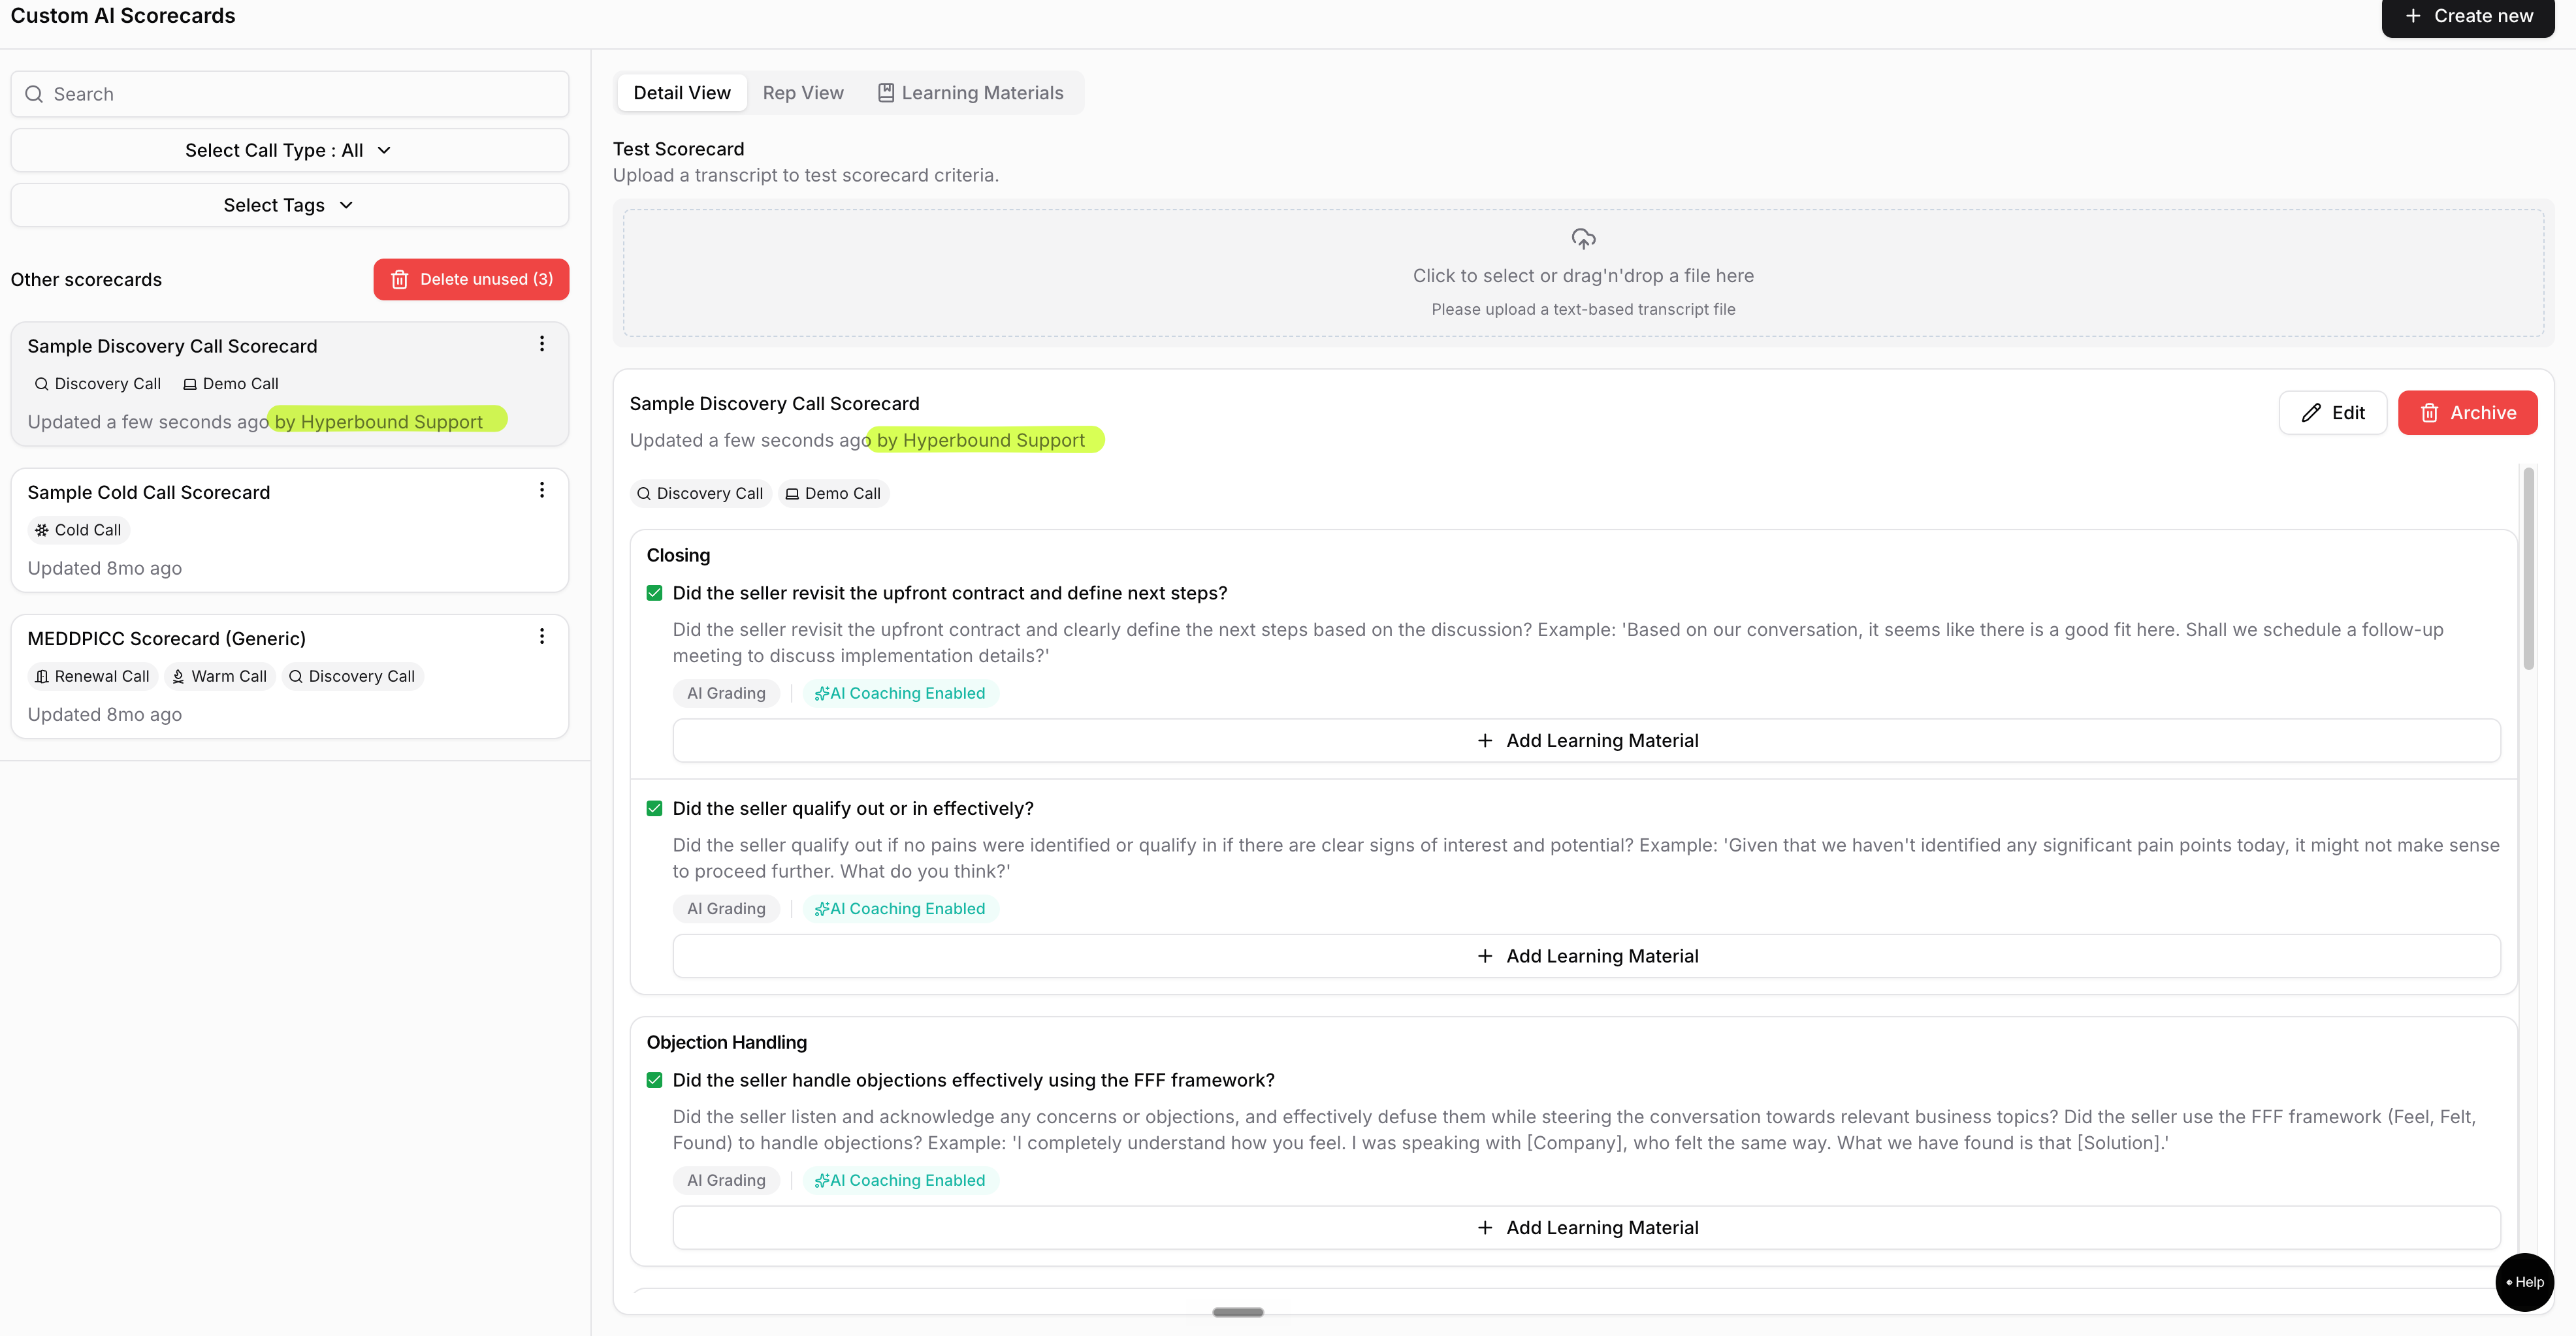Click the Other scorecards label
This screenshot has height=1336, width=2576.
86,280
